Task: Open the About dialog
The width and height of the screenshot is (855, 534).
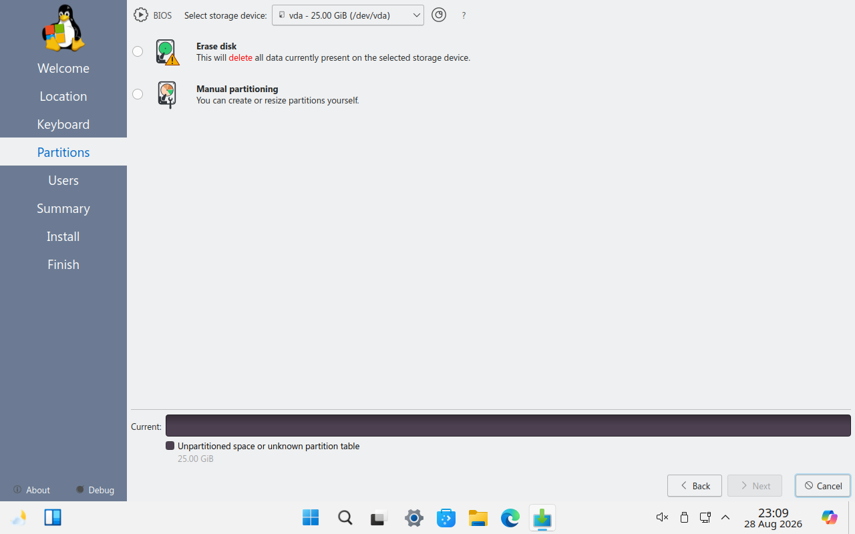Action: (x=31, y=490)
